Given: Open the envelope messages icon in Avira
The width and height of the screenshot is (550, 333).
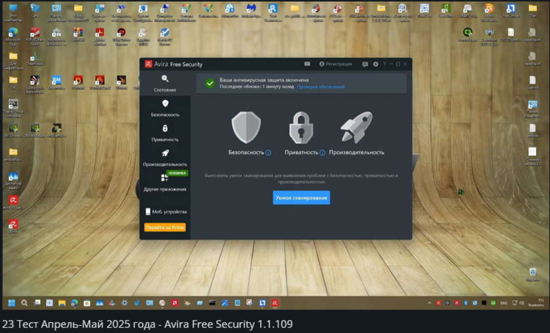Looking at the screenshot, I should [307, 64].
